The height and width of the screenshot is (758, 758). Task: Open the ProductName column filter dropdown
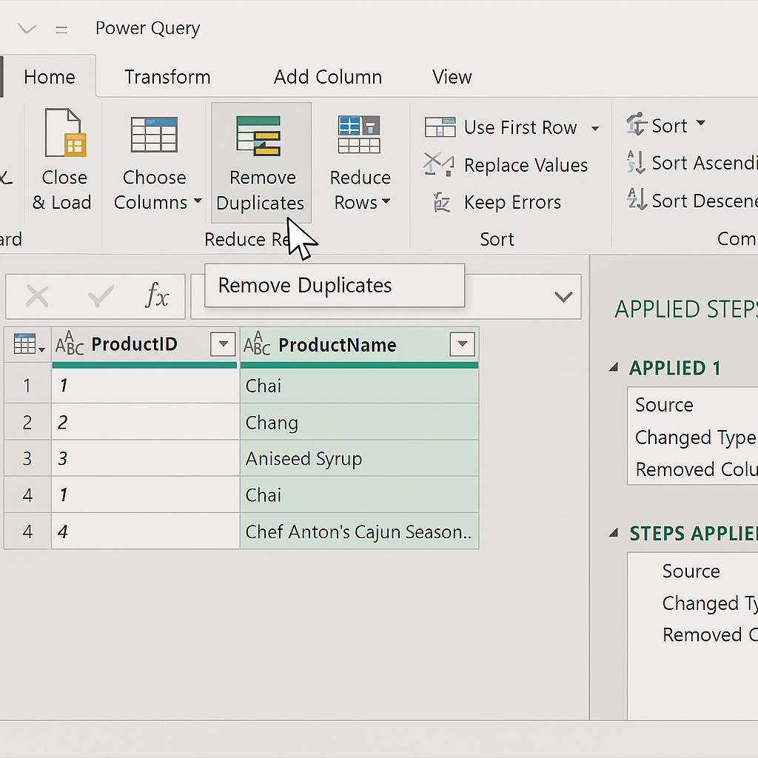pyautogui.click(x=463, y=343)
